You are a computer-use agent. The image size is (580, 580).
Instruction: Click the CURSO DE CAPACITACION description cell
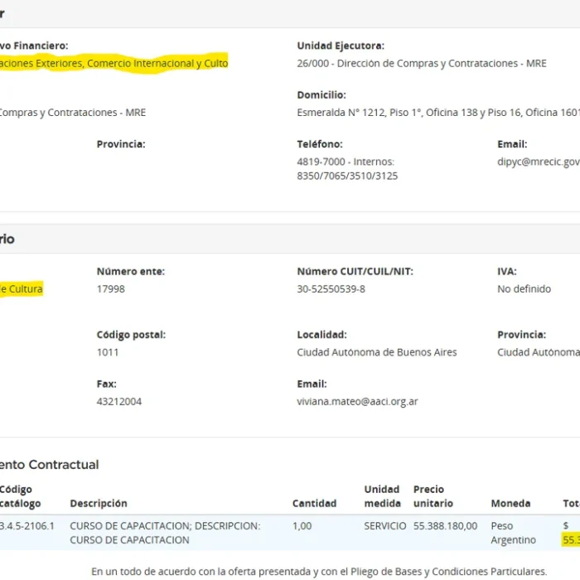point(164,533)
